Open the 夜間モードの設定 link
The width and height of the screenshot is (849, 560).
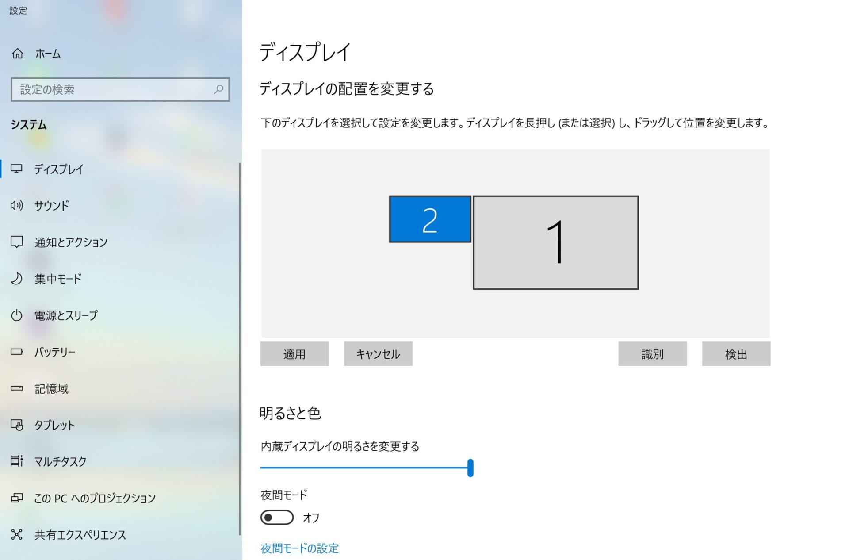tap(299, 548)
